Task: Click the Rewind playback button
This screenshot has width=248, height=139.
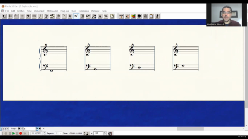Action: [x=6, y=134]
